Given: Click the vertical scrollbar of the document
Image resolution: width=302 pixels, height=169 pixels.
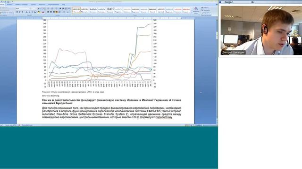Looking at the screenshot, I should click(217, 67).
